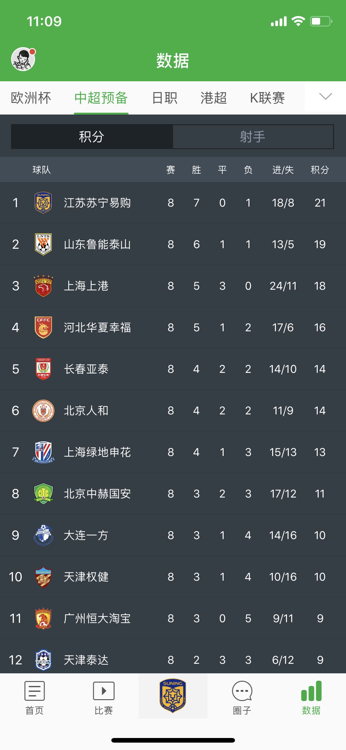Tap the 山东鲁能泰山 team crest
Screen dimensions: 346x750
pyautogui.click(x=43, y=244)
